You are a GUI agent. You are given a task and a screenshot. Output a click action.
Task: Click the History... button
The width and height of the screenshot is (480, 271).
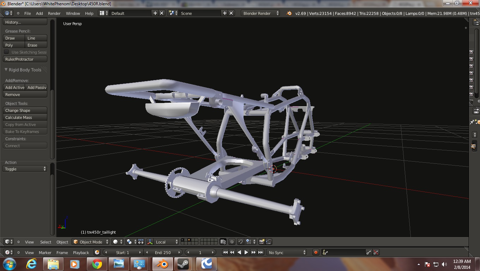coord(25,22)
